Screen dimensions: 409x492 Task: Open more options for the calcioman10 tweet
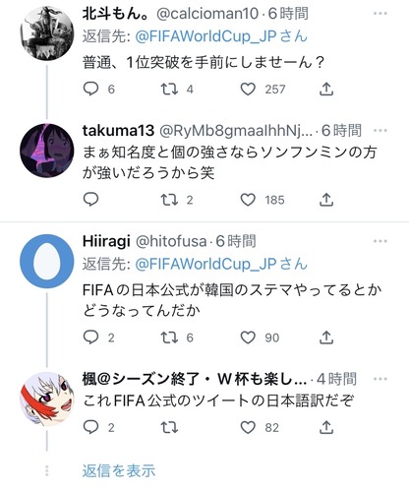click(380, 14)
